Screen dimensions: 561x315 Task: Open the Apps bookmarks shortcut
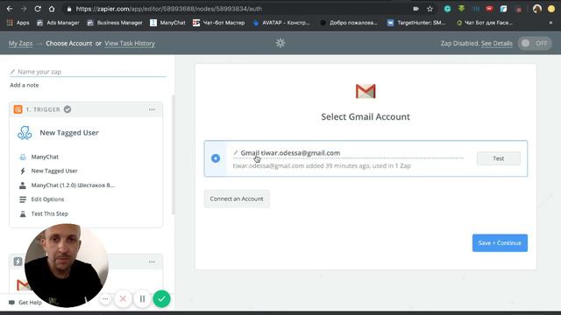point(18,23)
